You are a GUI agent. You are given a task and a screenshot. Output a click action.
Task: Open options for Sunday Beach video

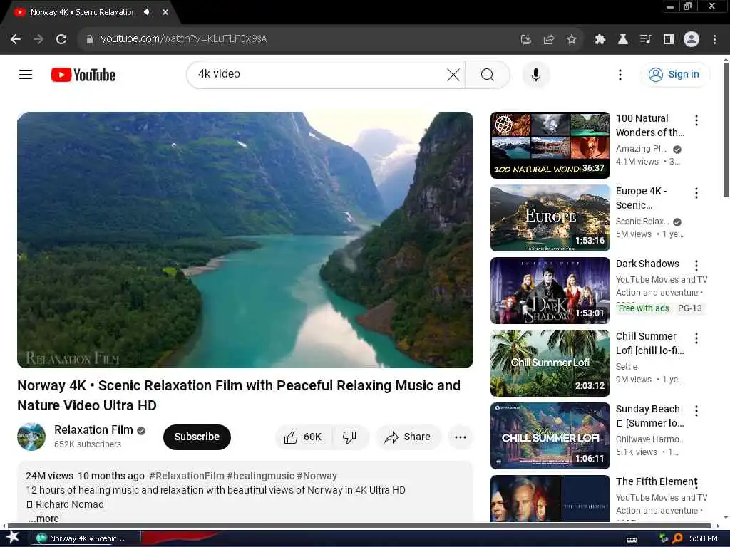point(696,411)
